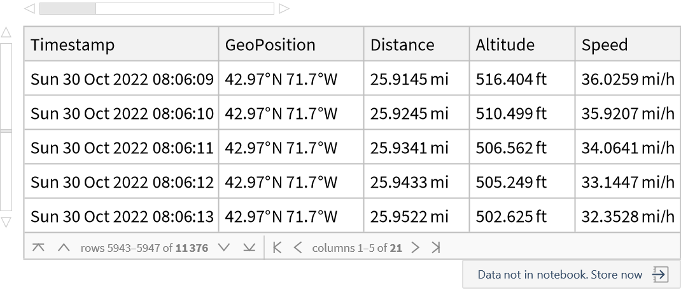Show the previous columns
Image resolution: width=681 pixels, height=290 pixels.
tap(298, 248)
